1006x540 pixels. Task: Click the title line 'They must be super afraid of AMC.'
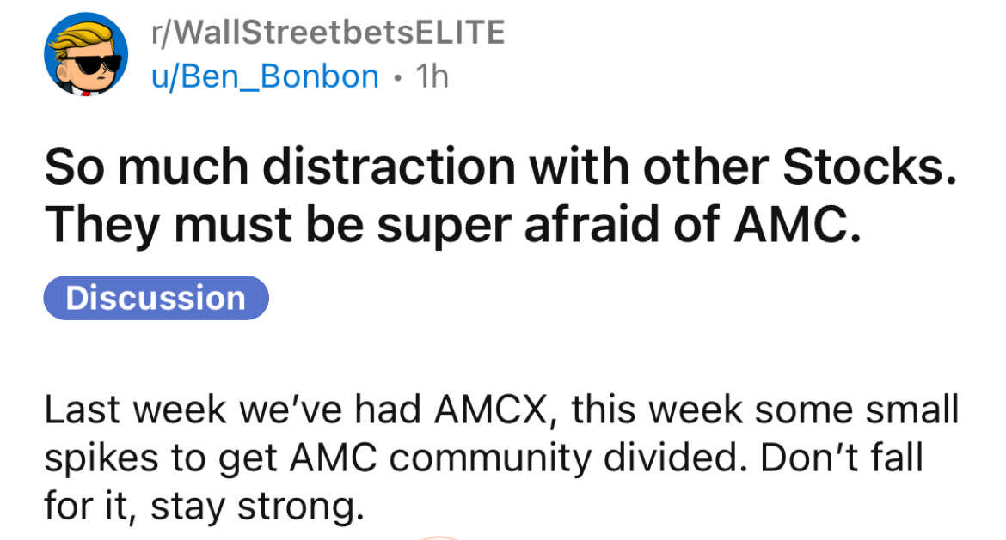click(x=453, y=226)
